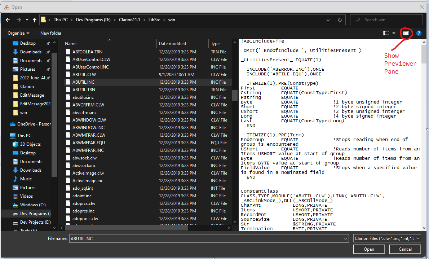Open the Help question mark icon

click(x=419, y=33)
